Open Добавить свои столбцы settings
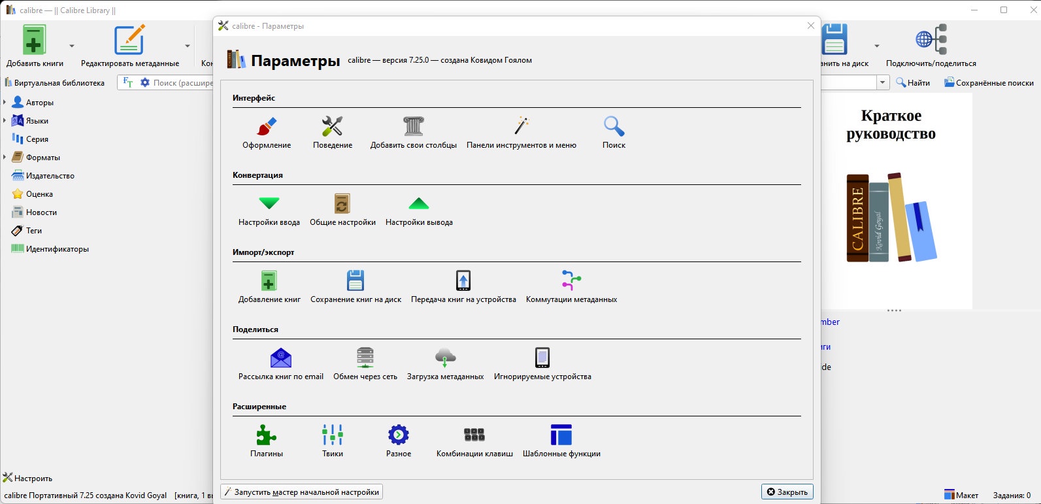This screenshot has width=1041, height=504. [x=414, y=133]
